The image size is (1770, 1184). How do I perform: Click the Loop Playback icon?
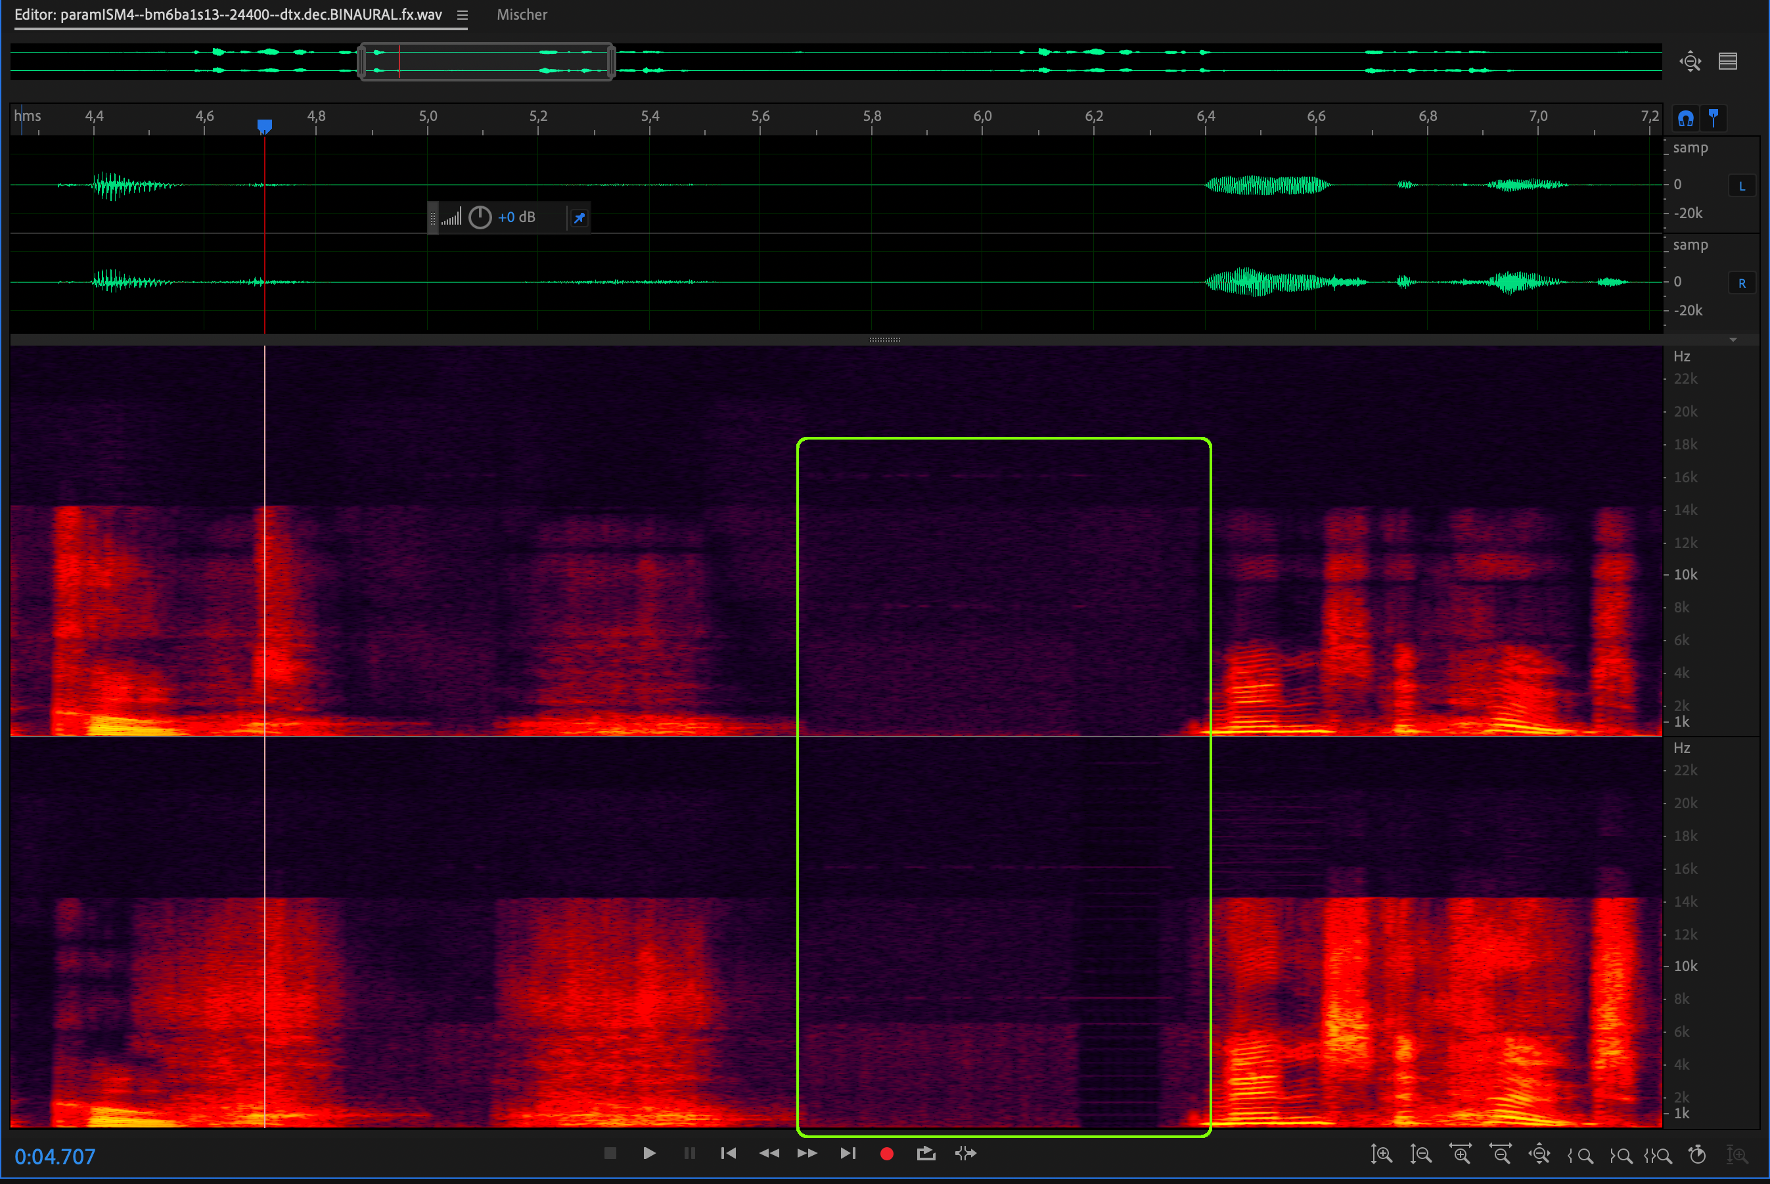pos(926,1153)
